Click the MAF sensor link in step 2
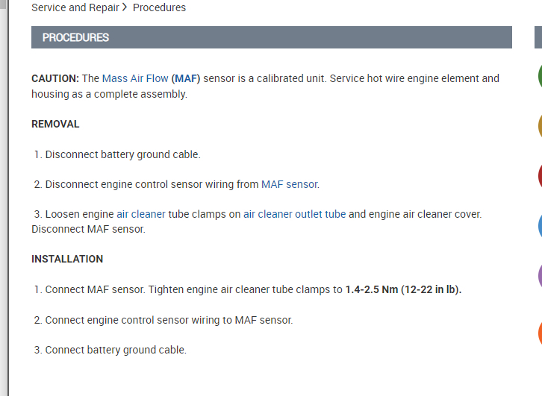The height and width of the screenshot is (396, 542). [x=290, y=184]
